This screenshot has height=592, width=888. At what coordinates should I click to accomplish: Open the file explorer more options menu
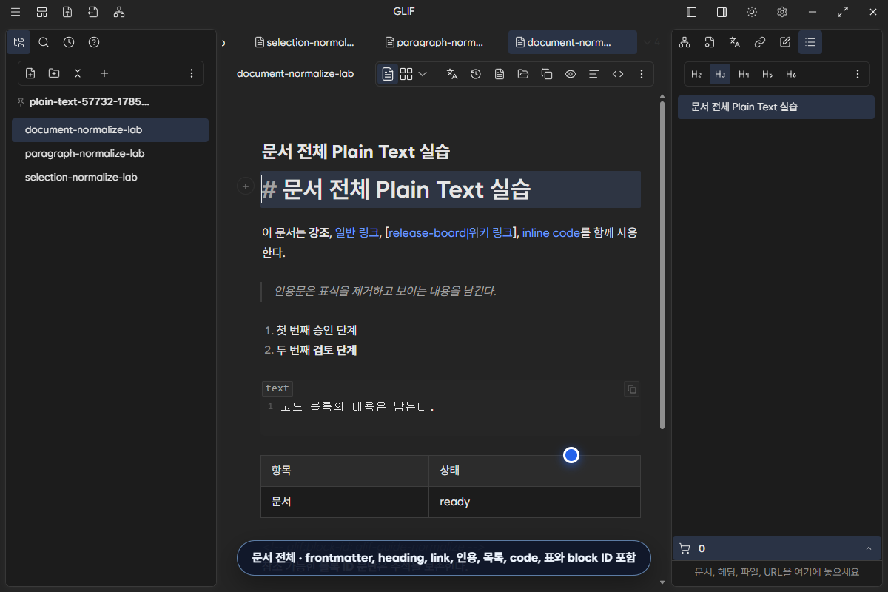pyautogui.click(x=192, y=73)
